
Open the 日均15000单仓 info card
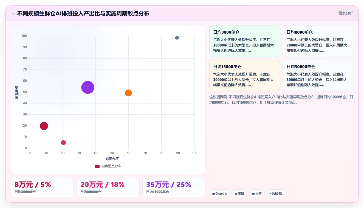(245, 76)
